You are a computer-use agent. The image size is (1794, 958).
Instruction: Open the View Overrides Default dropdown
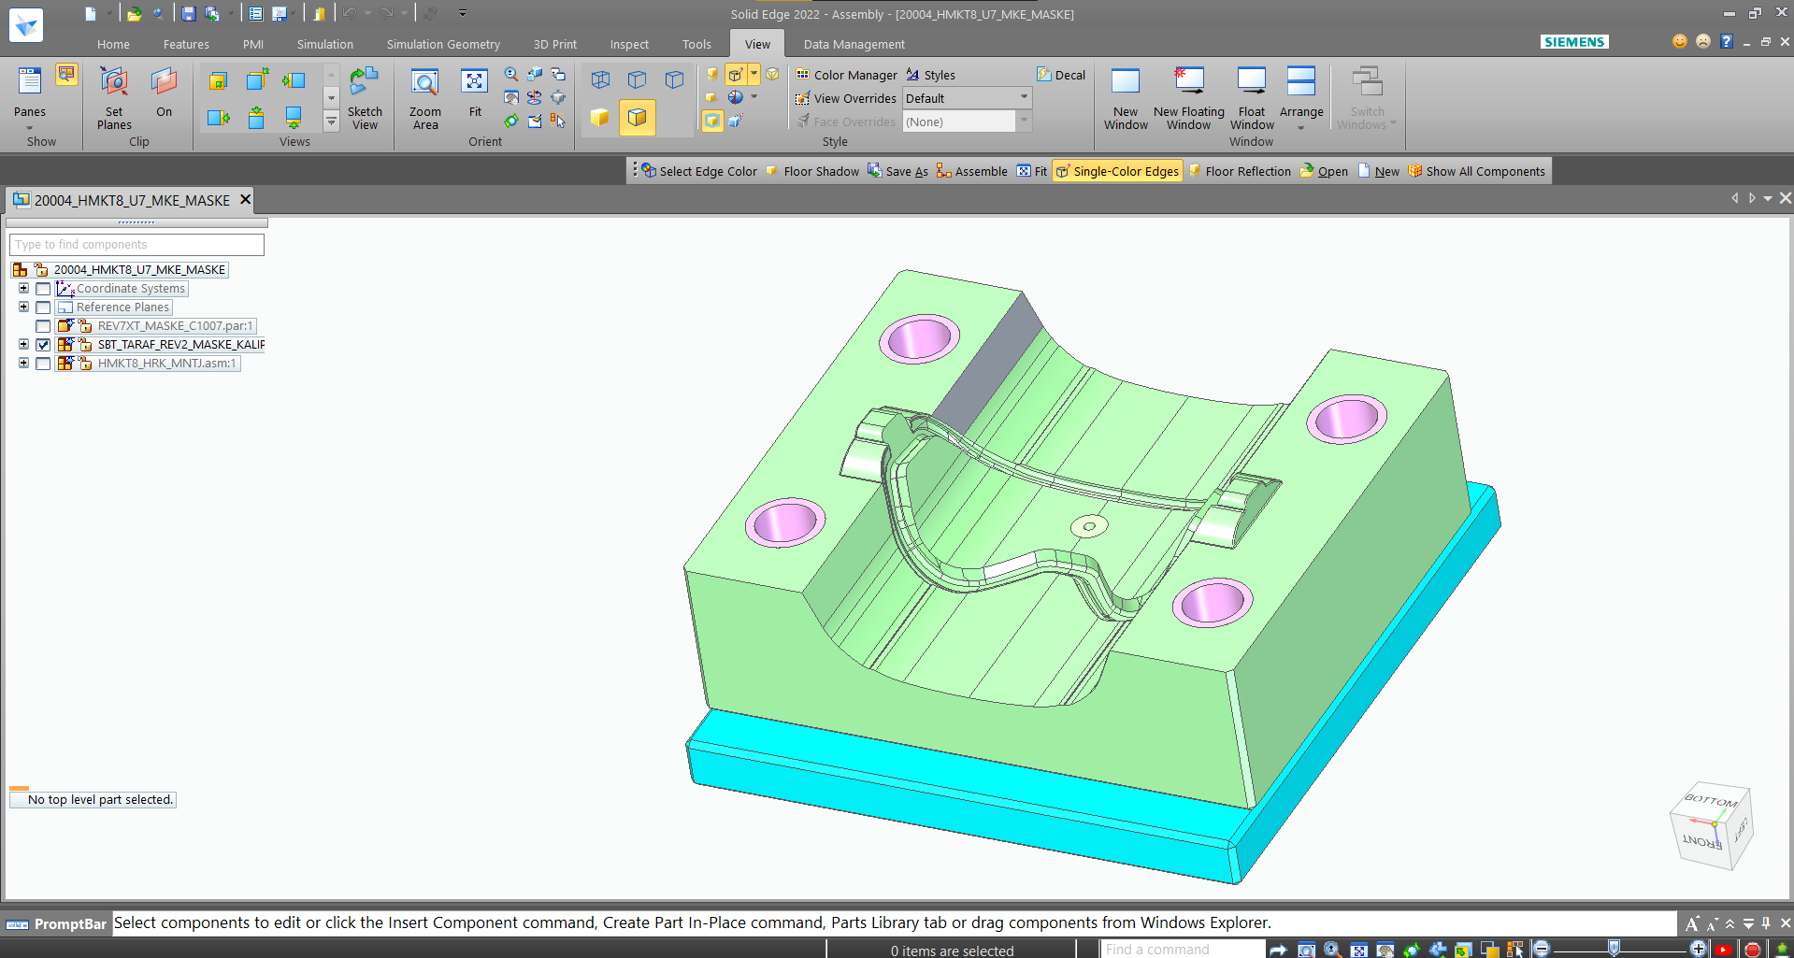[1024, 98]
